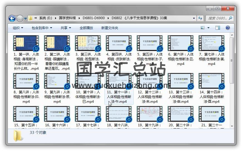Open the 组织 menu
This screenshot has height=151, width=242.
click(x=18, y=28)
